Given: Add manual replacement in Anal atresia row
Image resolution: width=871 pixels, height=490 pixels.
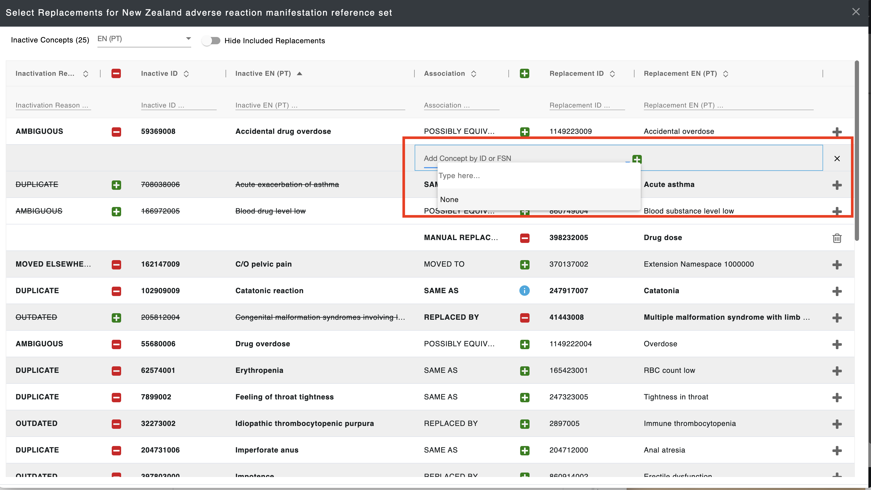Looking at the screenshot, I should pyautogui.click(x=837, y=450).
